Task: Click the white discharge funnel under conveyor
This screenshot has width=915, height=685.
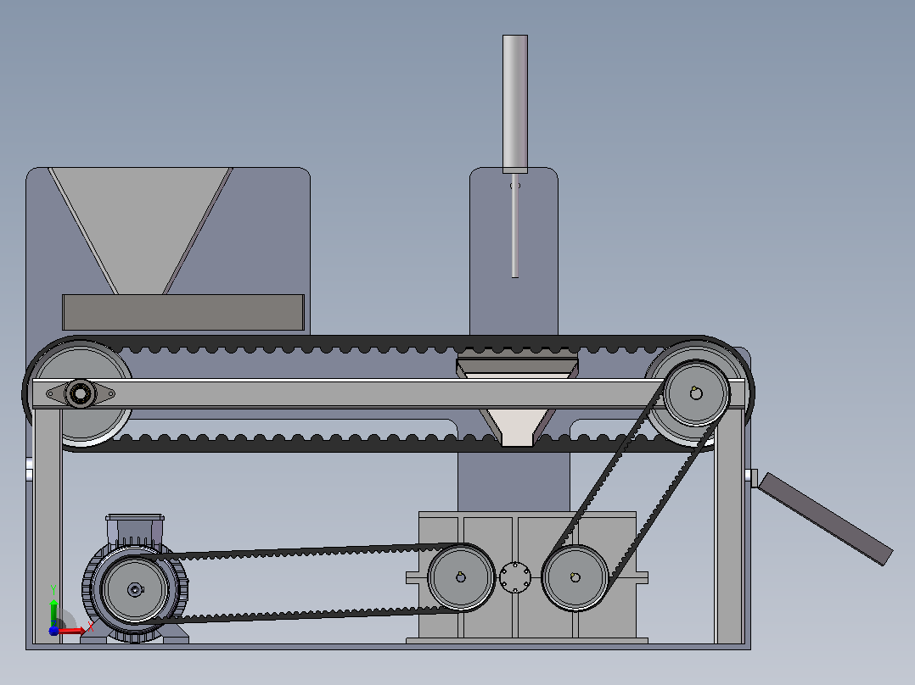Action: pos(516,427)
